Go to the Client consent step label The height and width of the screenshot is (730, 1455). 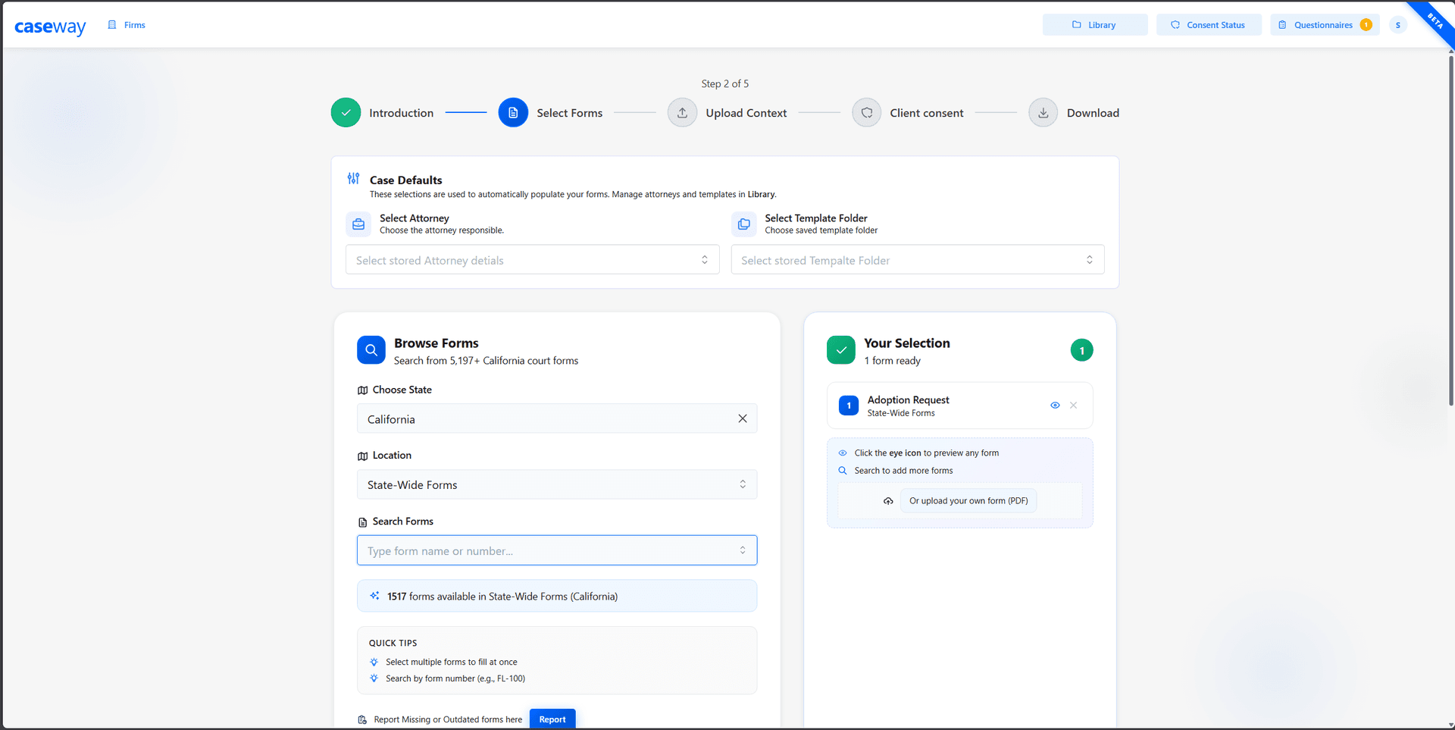pyautogui.click(x=927, y=113)
